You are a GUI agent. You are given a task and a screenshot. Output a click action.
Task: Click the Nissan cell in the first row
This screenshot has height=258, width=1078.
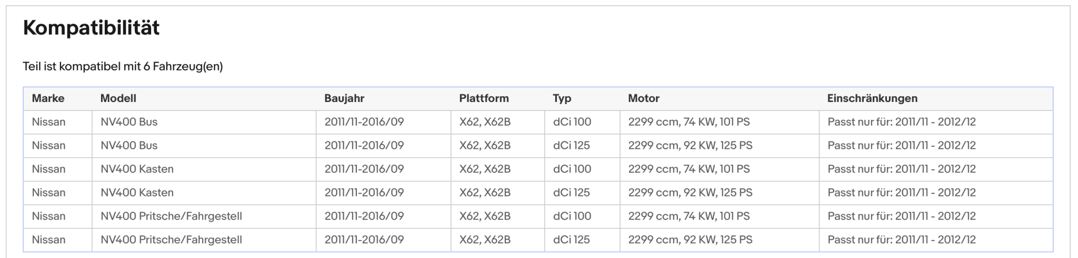58,122
